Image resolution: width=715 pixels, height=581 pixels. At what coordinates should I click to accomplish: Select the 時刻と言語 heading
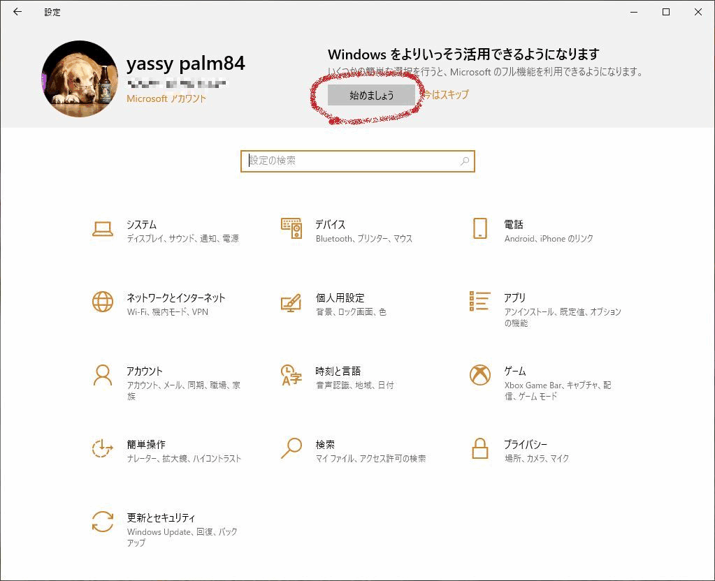click(x=338, y=372)
